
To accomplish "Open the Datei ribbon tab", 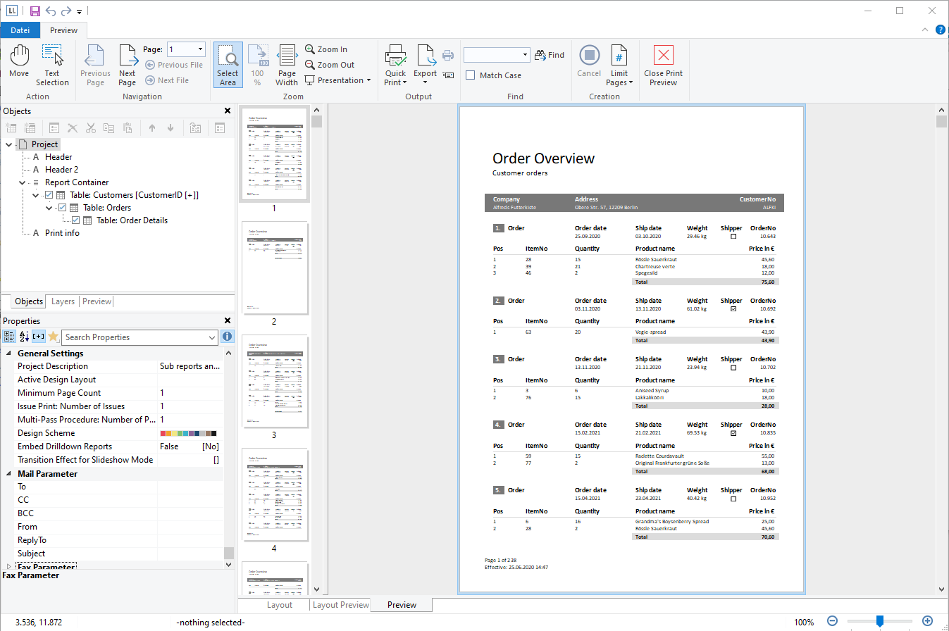I will (20, 30).
